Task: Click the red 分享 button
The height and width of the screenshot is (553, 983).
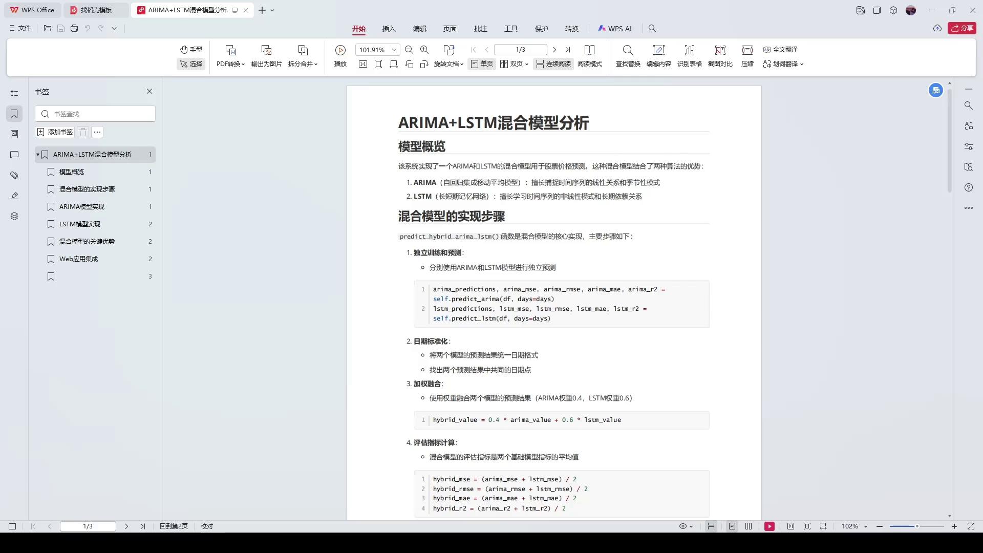Action: pos(962,28)
